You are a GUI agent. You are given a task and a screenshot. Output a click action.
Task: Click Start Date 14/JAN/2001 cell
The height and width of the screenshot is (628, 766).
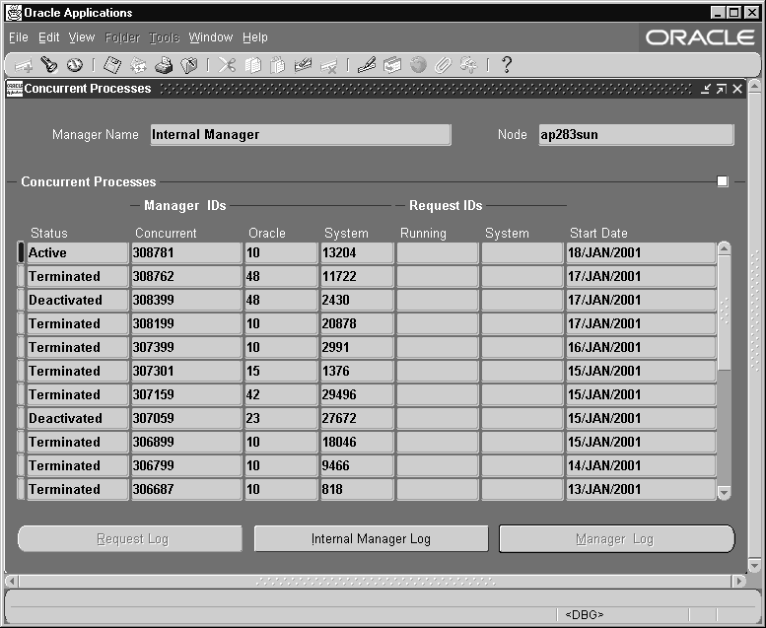coord(641,465)
